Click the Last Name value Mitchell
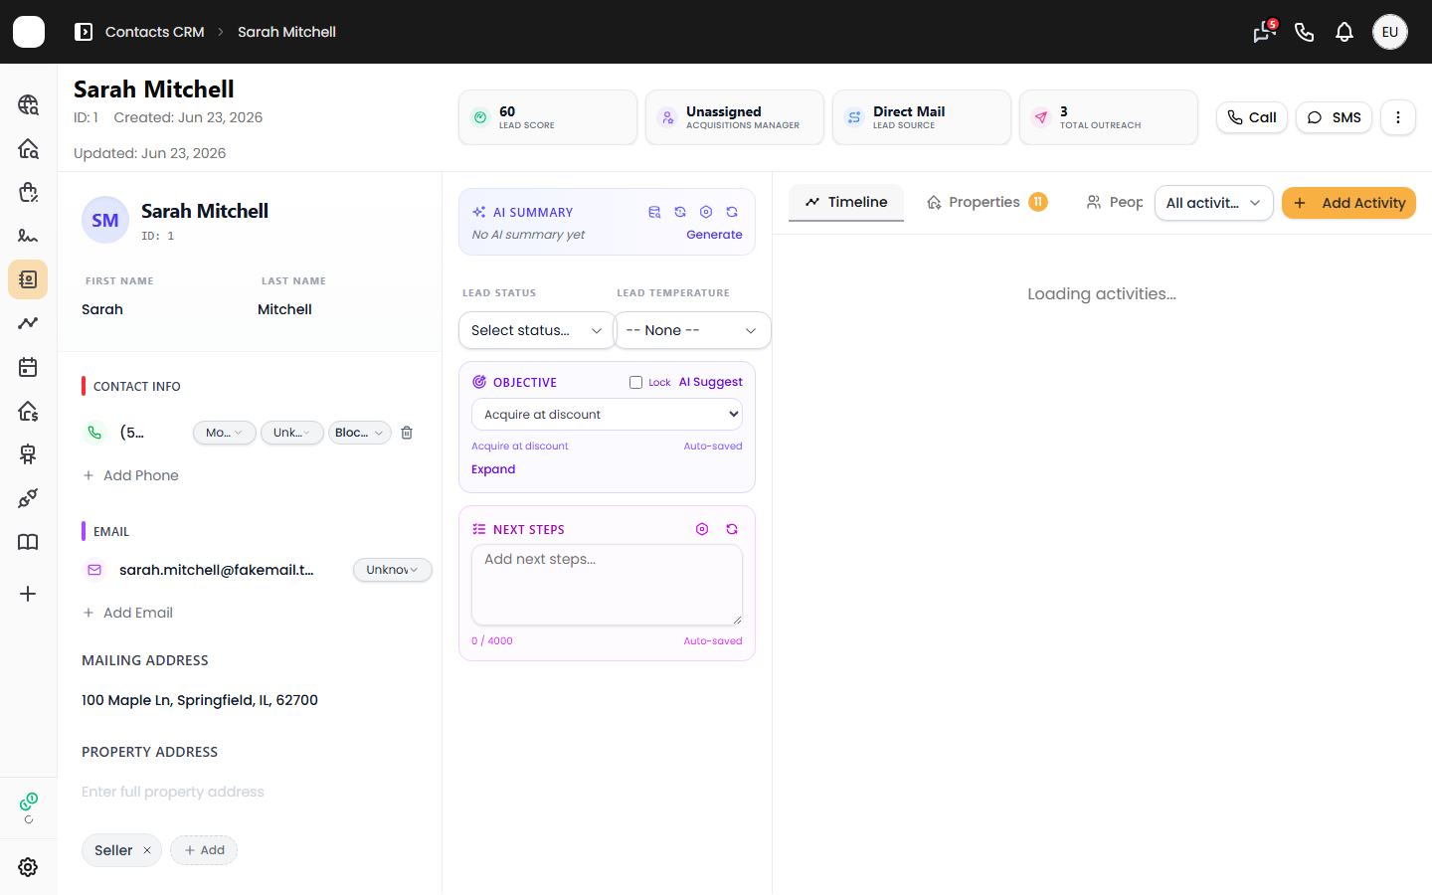This screenshot has height=895, width=1432. coord(284,309)
